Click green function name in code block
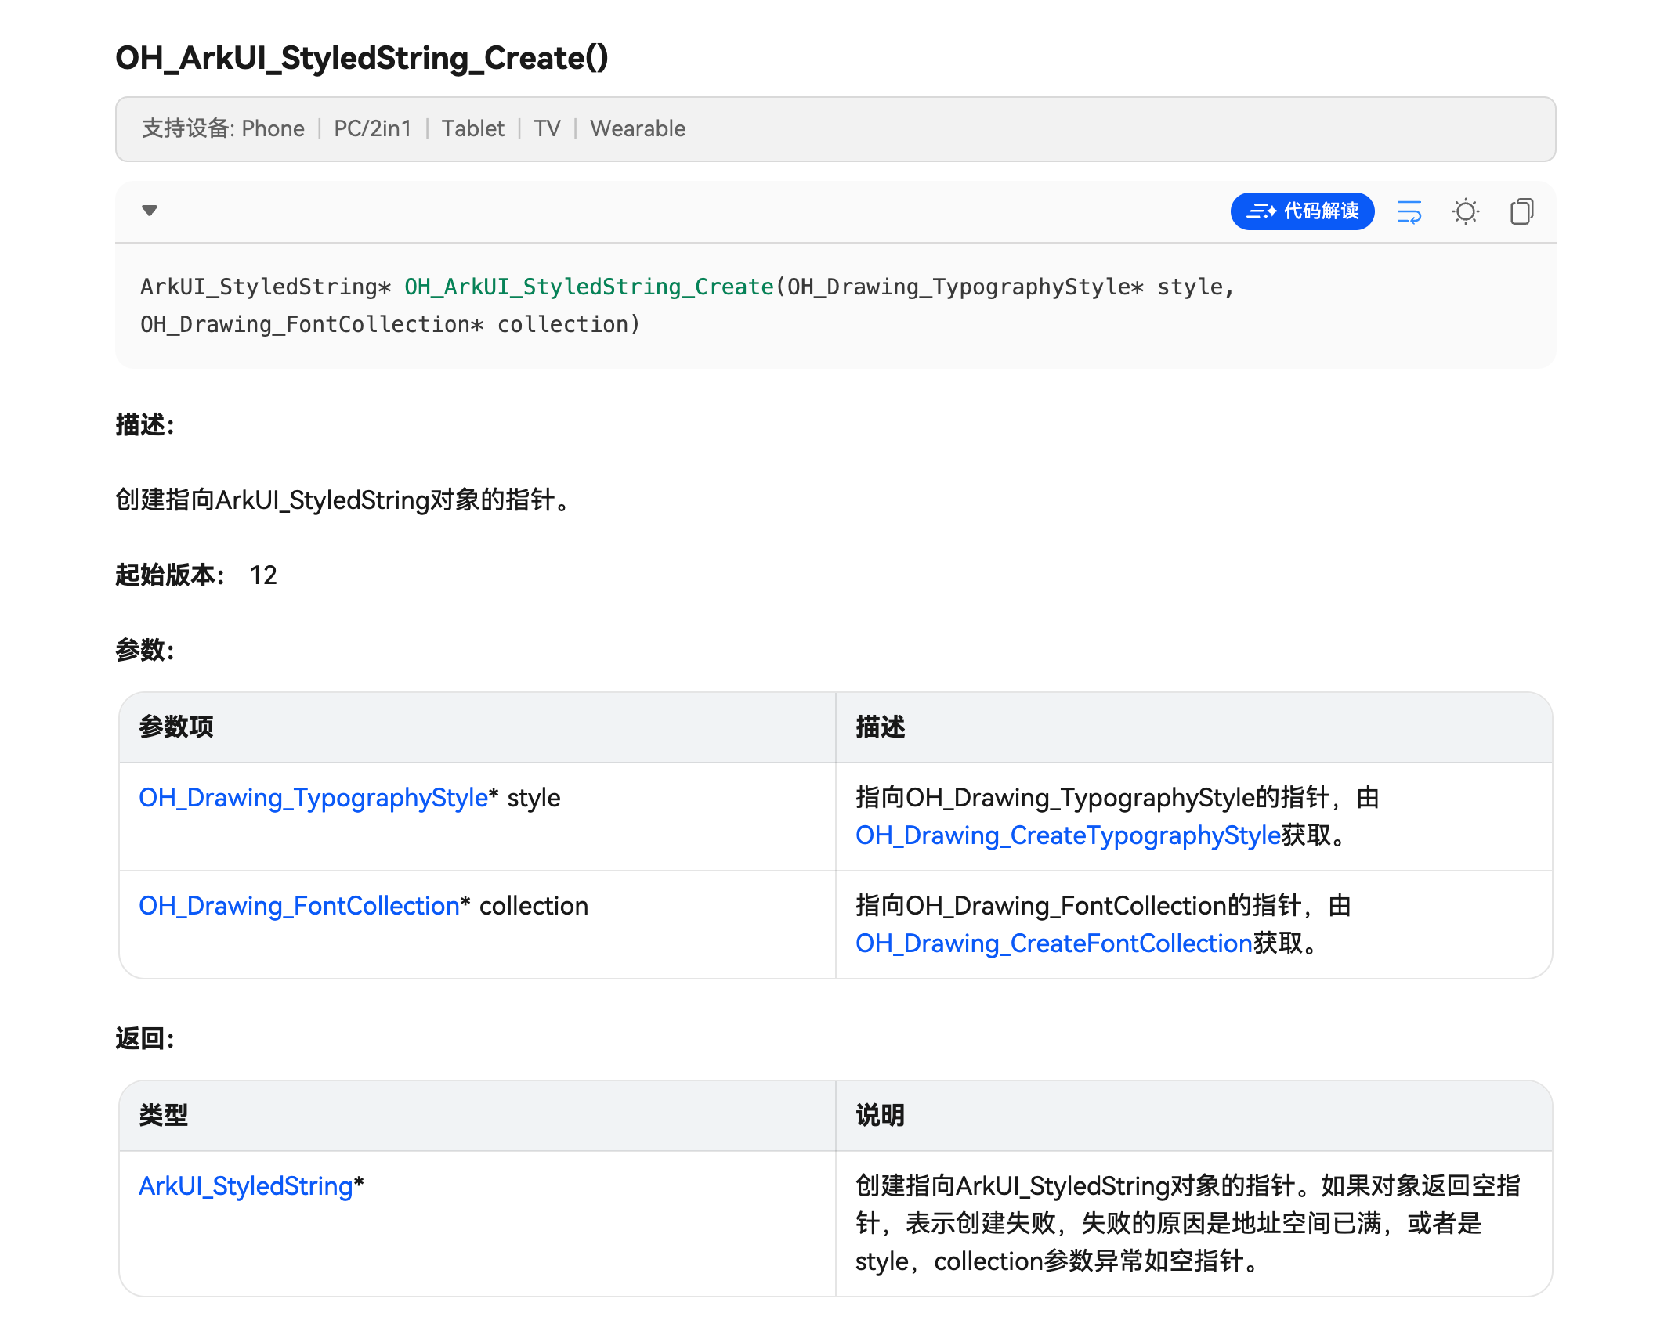 (x=588, y=287)
